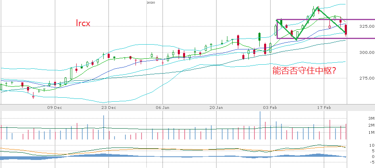Select the 09 Dec date label
This screenshot has width=375, height=168.
(x=54, y=108)
